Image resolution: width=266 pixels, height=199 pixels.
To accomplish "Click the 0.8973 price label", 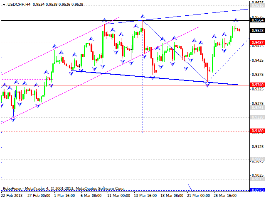I will [256, 189].
